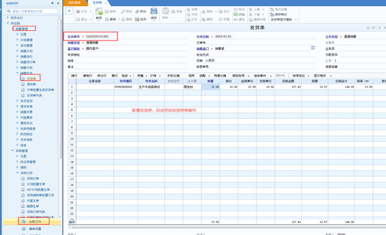
Task: Collapse the 采购管理 tree node
Action: coord(13,150)
